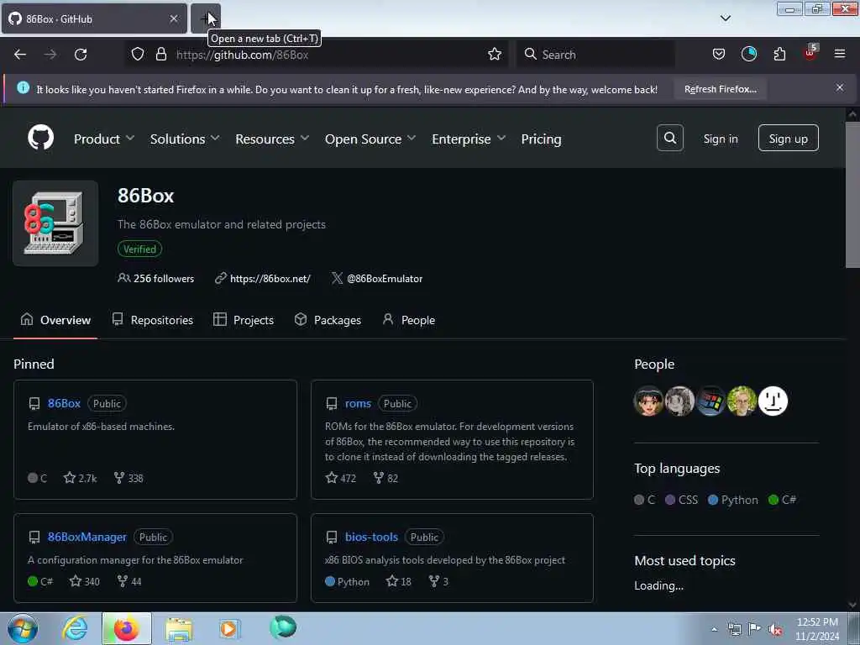Open the Firefox extensions puzzle icon
860x645 pixels.
click(779, 55)
